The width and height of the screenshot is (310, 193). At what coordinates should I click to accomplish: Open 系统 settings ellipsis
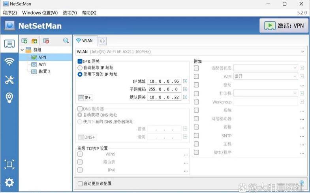coord(302,111)
